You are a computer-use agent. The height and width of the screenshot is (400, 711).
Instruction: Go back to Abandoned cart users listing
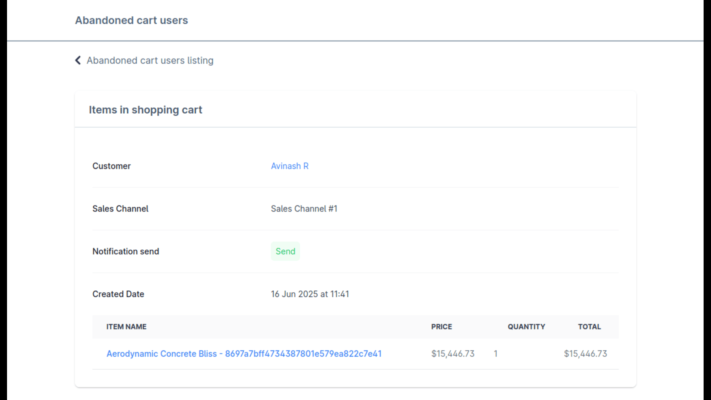[x=150, y=60]
